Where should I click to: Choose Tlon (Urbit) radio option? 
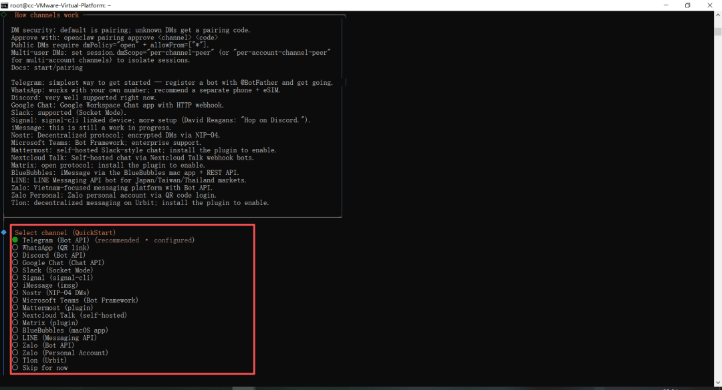[39, 360]
